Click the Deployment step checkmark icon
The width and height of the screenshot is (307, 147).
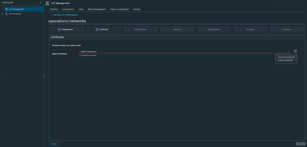tap(59, 30)
